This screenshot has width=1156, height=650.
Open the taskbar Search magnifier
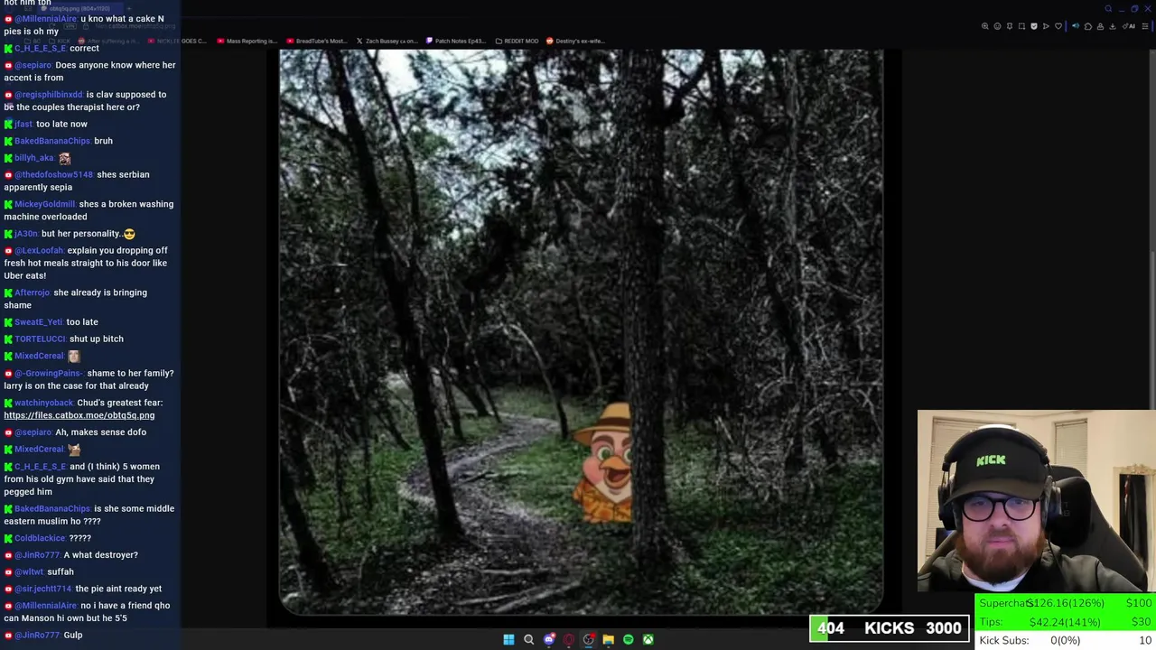(528, 639)
